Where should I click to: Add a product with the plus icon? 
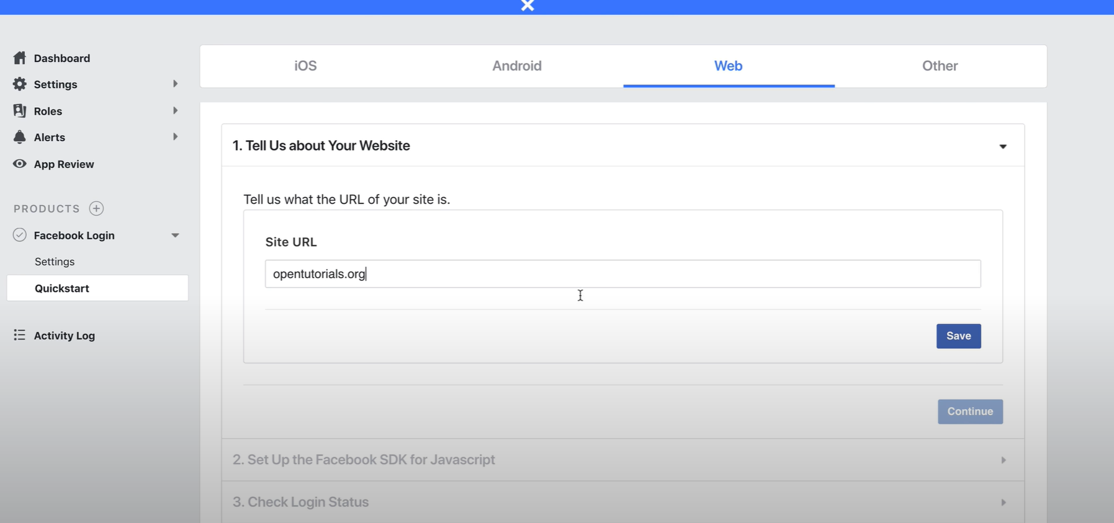point(96,208)
